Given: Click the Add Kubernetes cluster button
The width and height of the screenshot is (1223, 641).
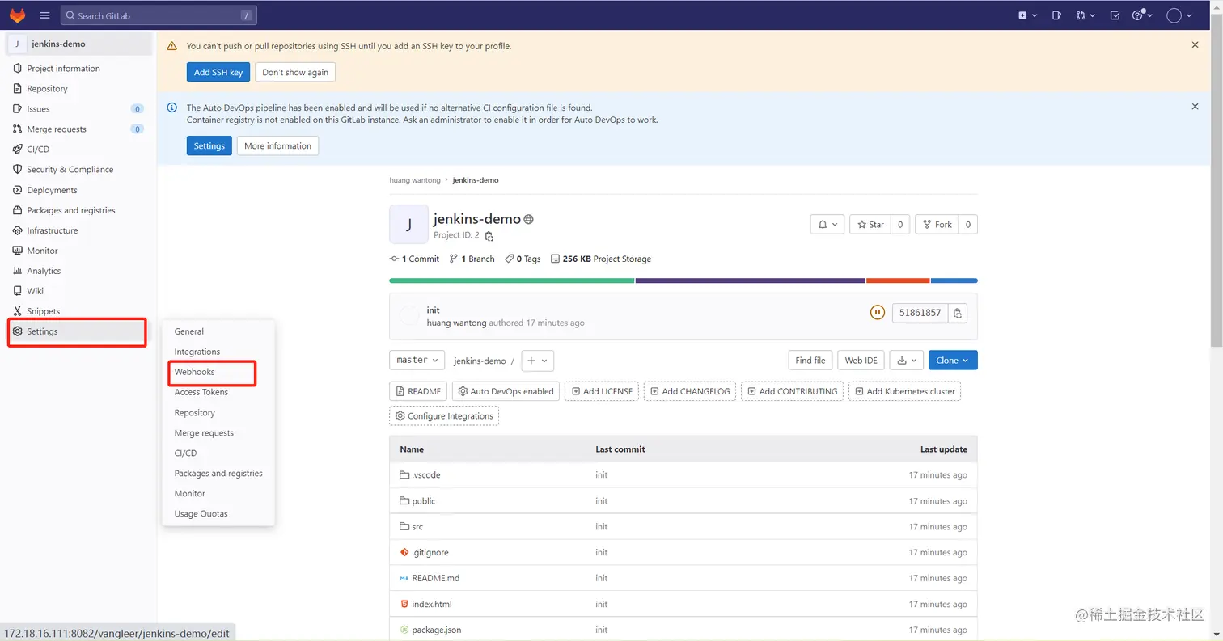Looking at the screenshot, I should tap(904, 391).
